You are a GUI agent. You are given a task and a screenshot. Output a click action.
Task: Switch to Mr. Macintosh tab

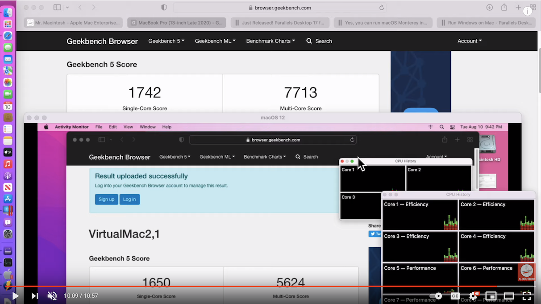[x=74, y=23]
